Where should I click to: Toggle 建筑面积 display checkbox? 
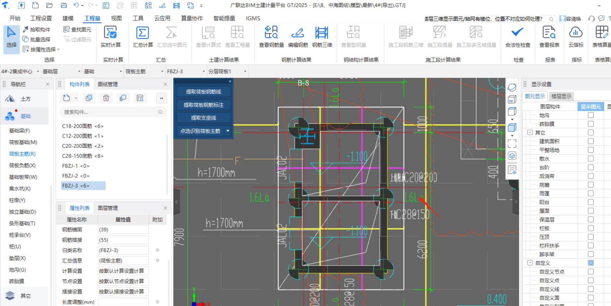tap(591, 141)
